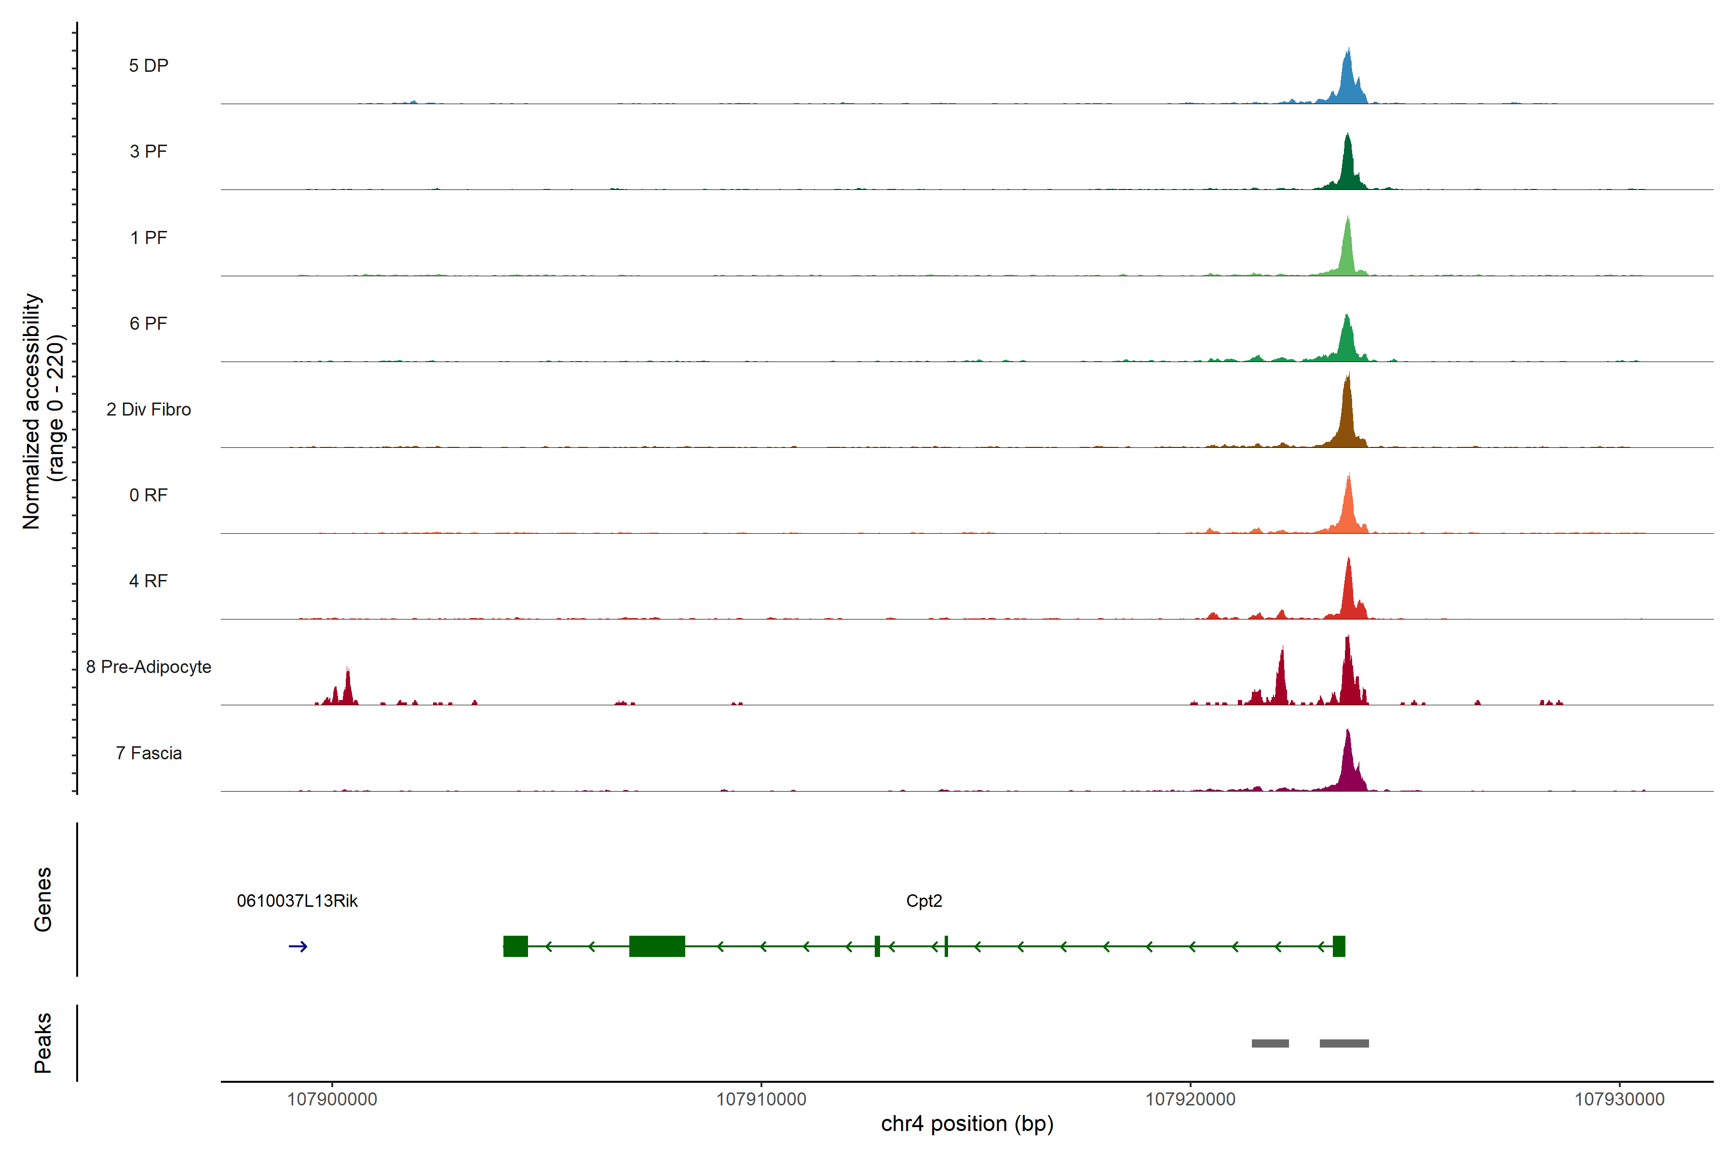
Task: Click the 2 Div Fibro track label
Action: (149, 409)
